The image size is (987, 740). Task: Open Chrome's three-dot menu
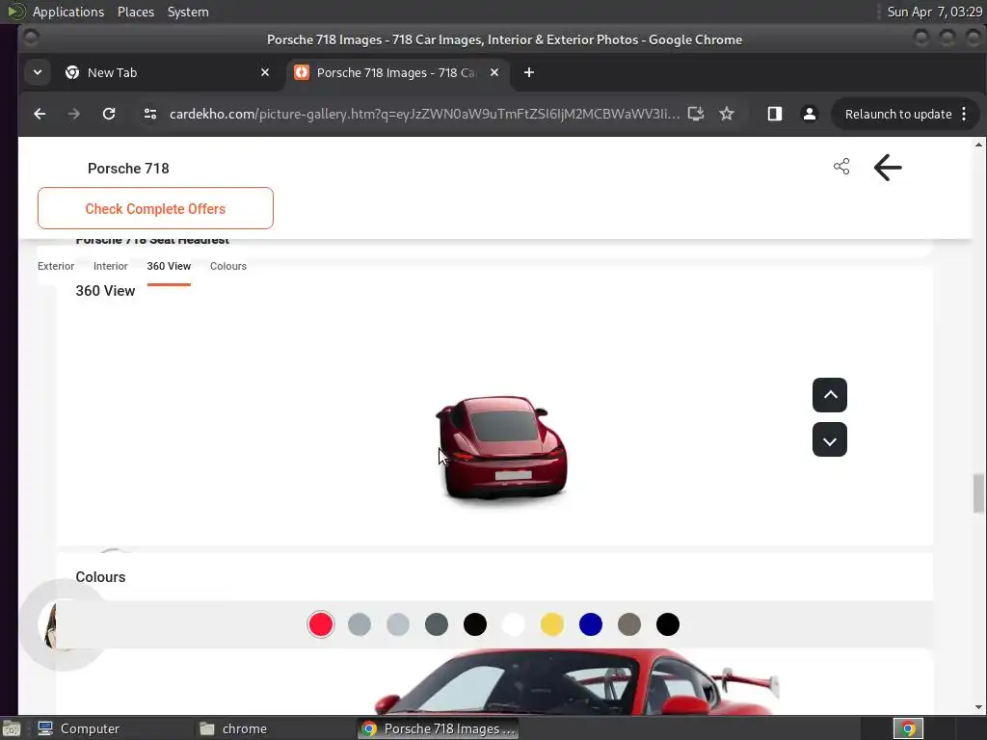964,114
